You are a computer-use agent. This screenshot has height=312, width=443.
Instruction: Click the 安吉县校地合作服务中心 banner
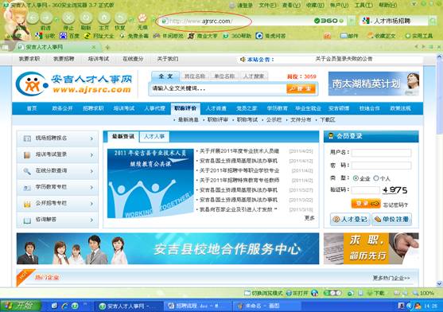[168, 248]
